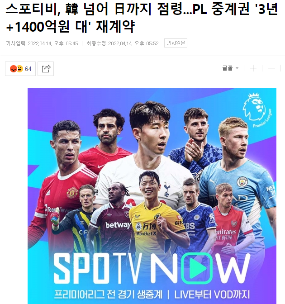Click the LIVE부터 VOD까지 banner text
Image resolution: width=285 pixels, height=304 pixels.
tap(212, 294)
